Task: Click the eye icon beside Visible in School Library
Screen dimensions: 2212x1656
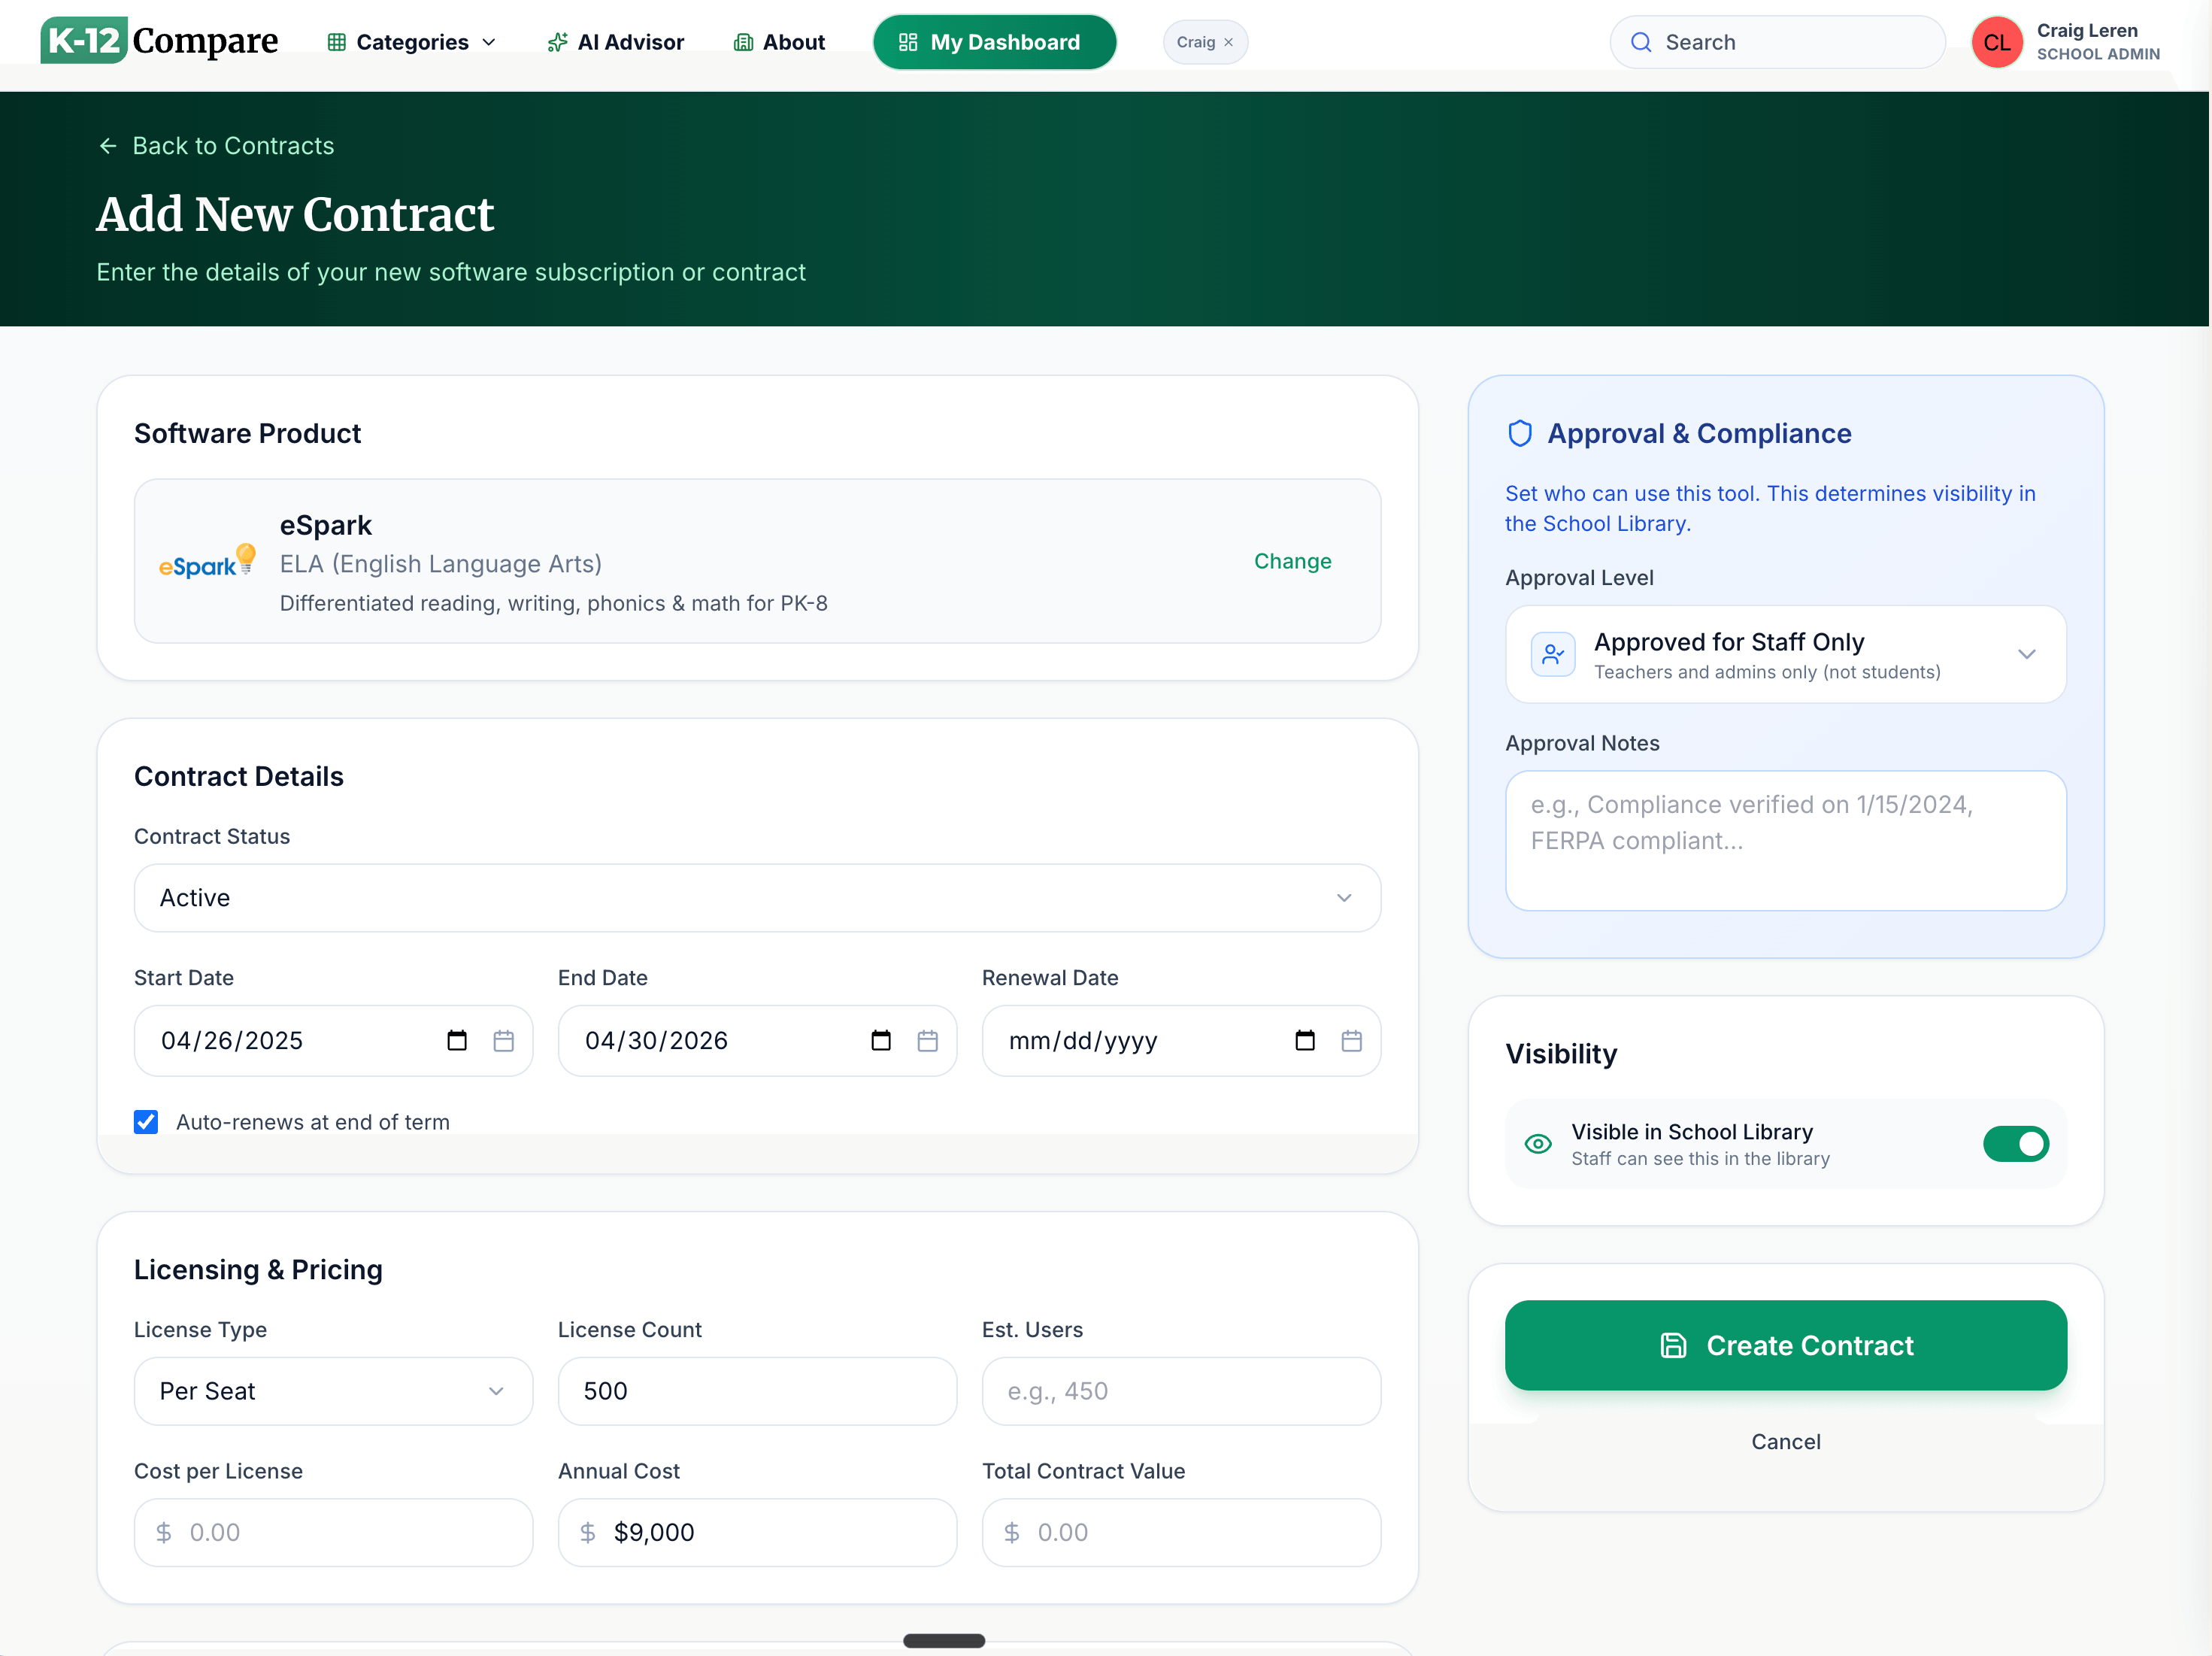Action: [1537, 1143]
